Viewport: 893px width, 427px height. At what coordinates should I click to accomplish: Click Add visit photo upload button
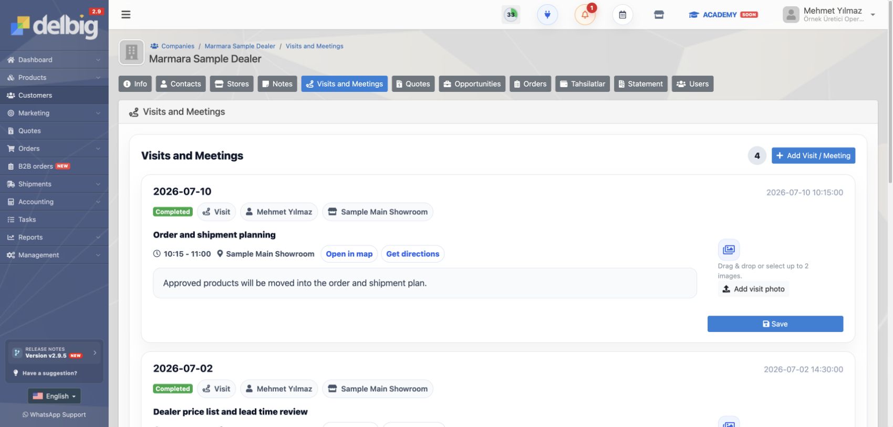753,289
